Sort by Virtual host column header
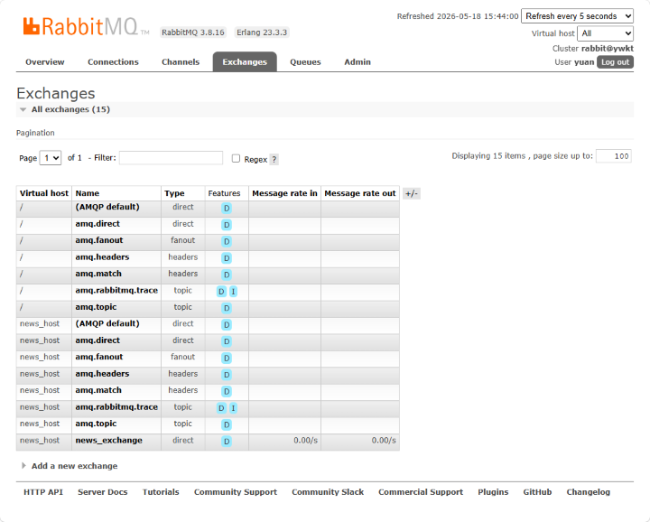 tap(44, 193)
